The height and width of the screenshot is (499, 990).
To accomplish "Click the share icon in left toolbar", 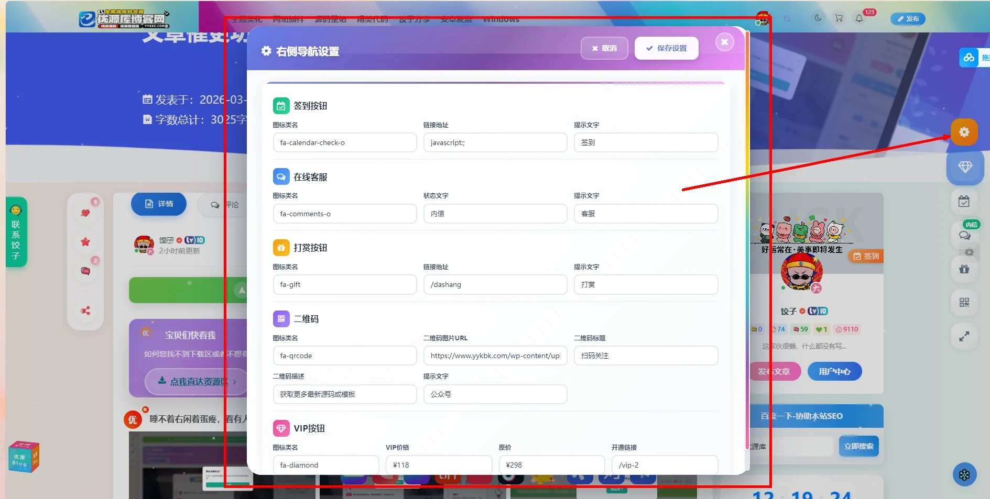I will pyautogui.click(x=85, y=311).
